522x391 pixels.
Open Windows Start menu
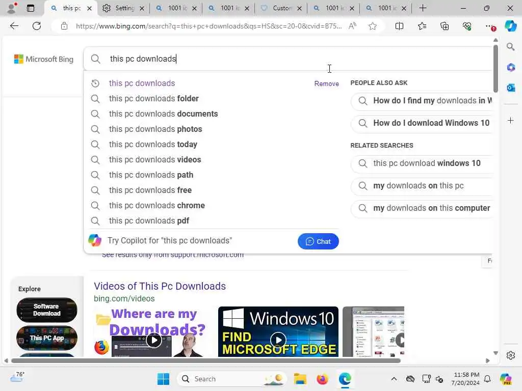point(163,379)
